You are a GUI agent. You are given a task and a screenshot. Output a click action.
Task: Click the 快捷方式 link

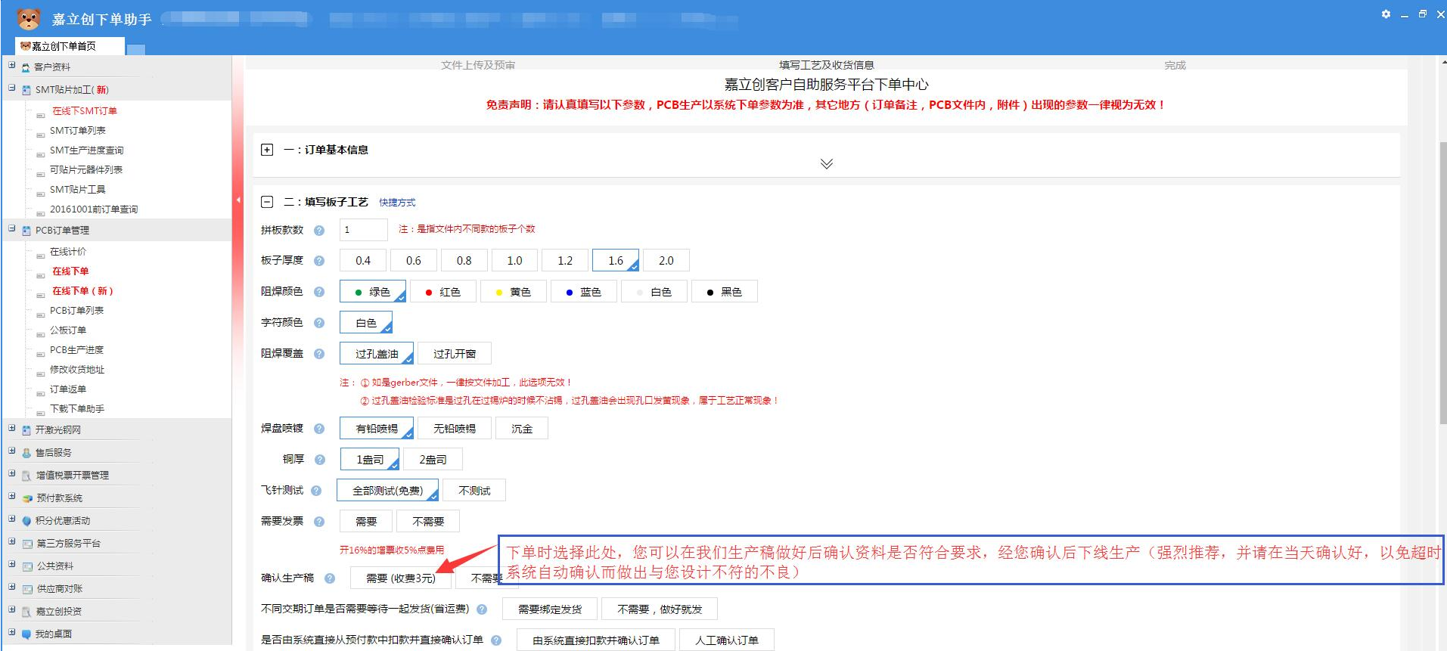pos(397,203)
